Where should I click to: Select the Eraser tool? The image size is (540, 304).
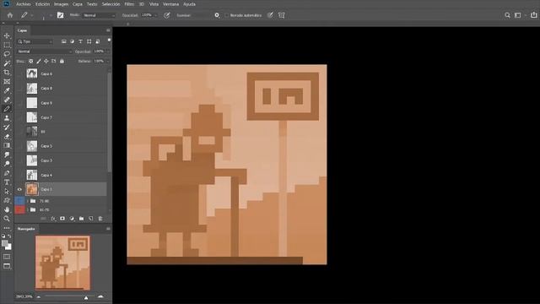tap(7, 137)
